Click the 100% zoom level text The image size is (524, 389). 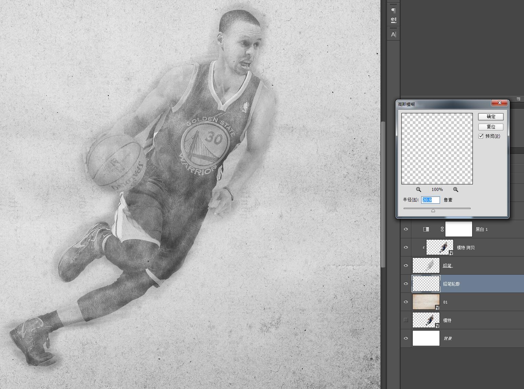(x=437, y=190)
